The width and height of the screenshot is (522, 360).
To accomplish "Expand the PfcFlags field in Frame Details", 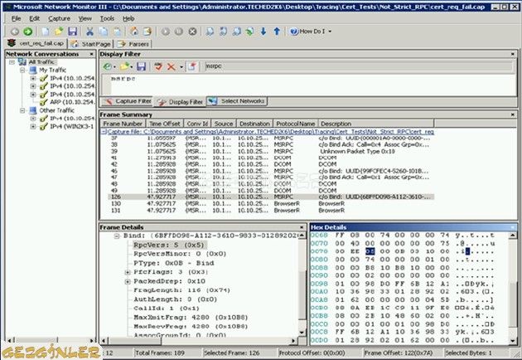I will pyautogui.click(x=128, y=272).
